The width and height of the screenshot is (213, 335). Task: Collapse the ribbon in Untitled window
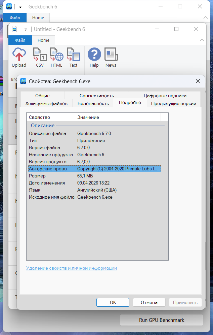[202, 40]
